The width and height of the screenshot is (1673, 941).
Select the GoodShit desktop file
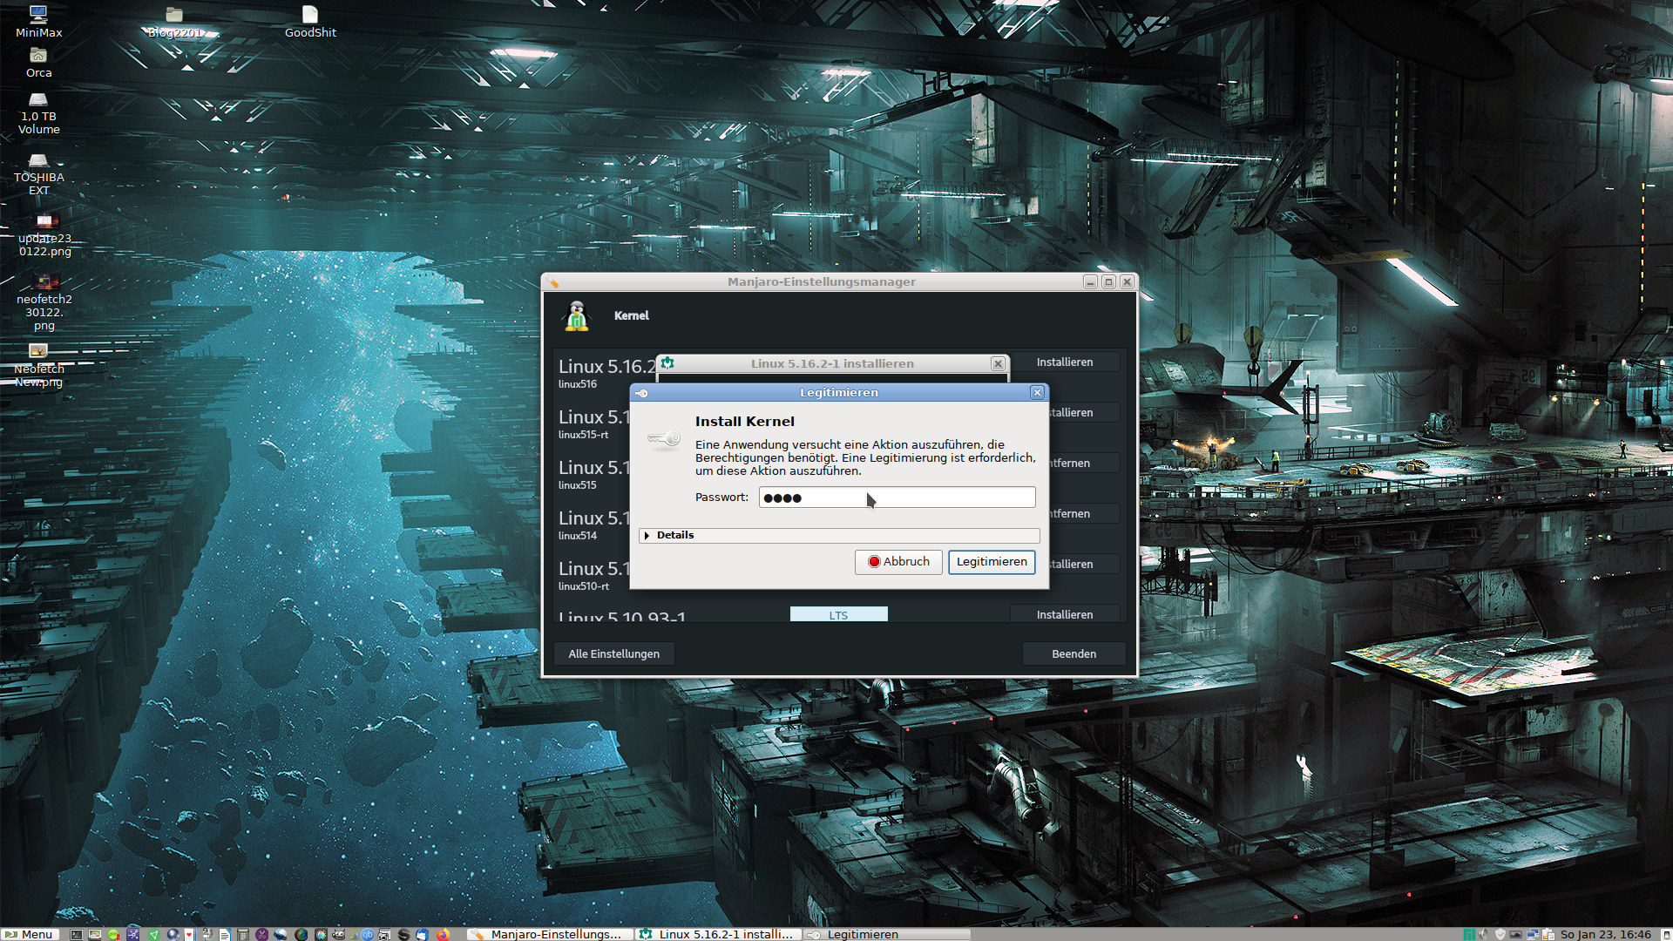tap(310, 23)
